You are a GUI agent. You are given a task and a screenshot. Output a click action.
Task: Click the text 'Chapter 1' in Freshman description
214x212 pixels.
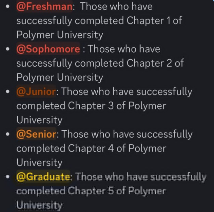tap(149, 21)
